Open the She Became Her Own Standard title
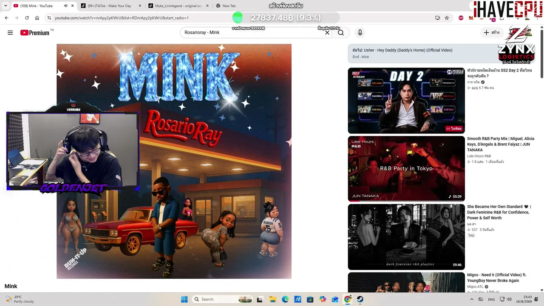Viewport: 544px width, 306px height. point(499,212)
